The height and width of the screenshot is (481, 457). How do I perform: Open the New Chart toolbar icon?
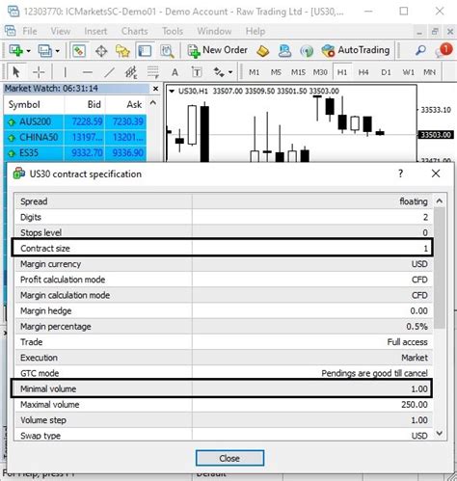point(15,51)
